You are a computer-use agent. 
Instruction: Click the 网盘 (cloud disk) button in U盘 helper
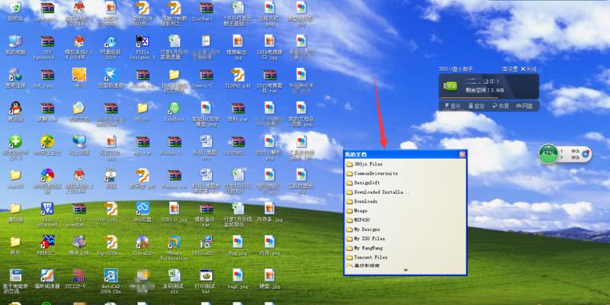pos(525,106)
